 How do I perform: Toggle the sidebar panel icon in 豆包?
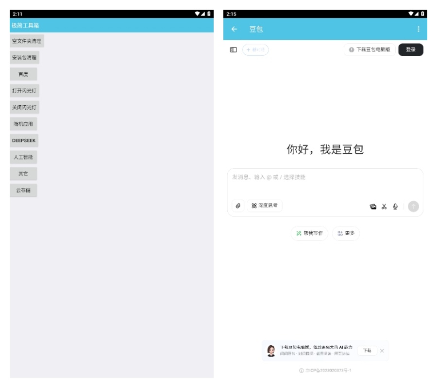(233, 50)
